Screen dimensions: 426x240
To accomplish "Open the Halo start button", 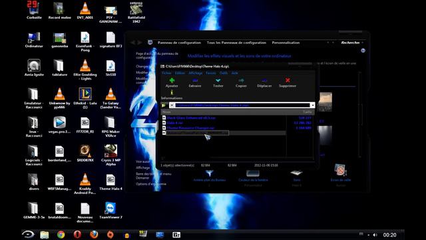I will tap(28, 234).
